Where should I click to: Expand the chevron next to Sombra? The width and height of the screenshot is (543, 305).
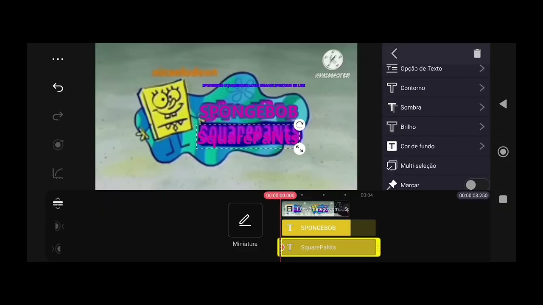click(x=482, y=108)
